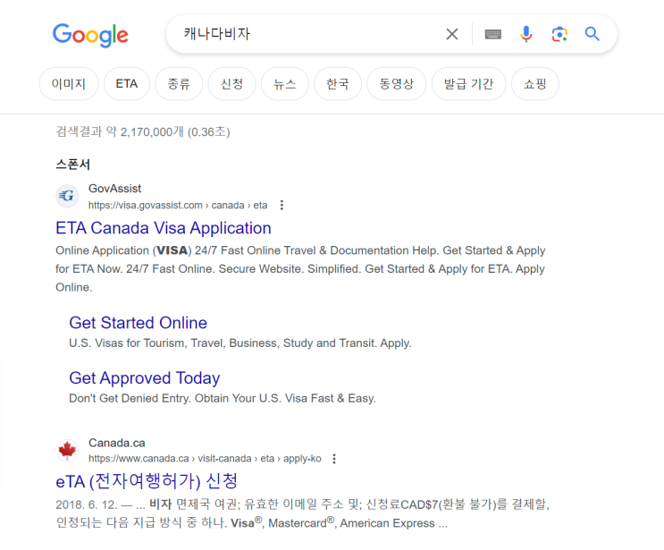Click the Canada.ca site name
The image size is (664, 550).
(x=117, y=444)
